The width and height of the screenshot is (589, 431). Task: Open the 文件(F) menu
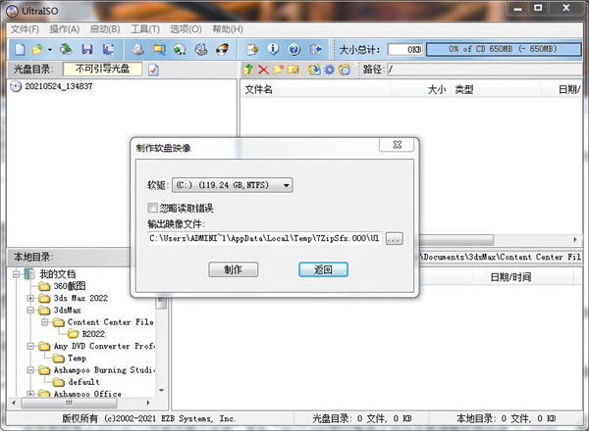tap(25, 29)
